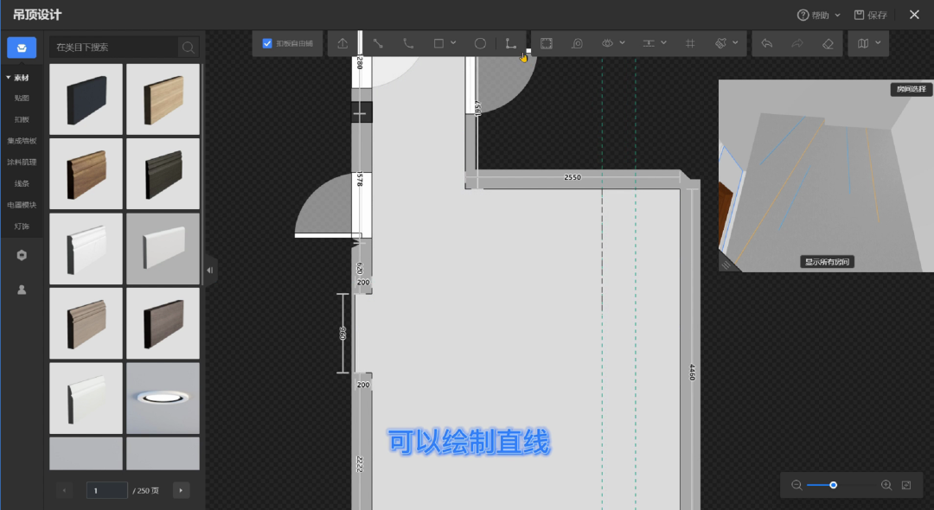
Task: Click the dimension/height alignment tool icon
Action: pyautogui.click(x=649, y=43)
